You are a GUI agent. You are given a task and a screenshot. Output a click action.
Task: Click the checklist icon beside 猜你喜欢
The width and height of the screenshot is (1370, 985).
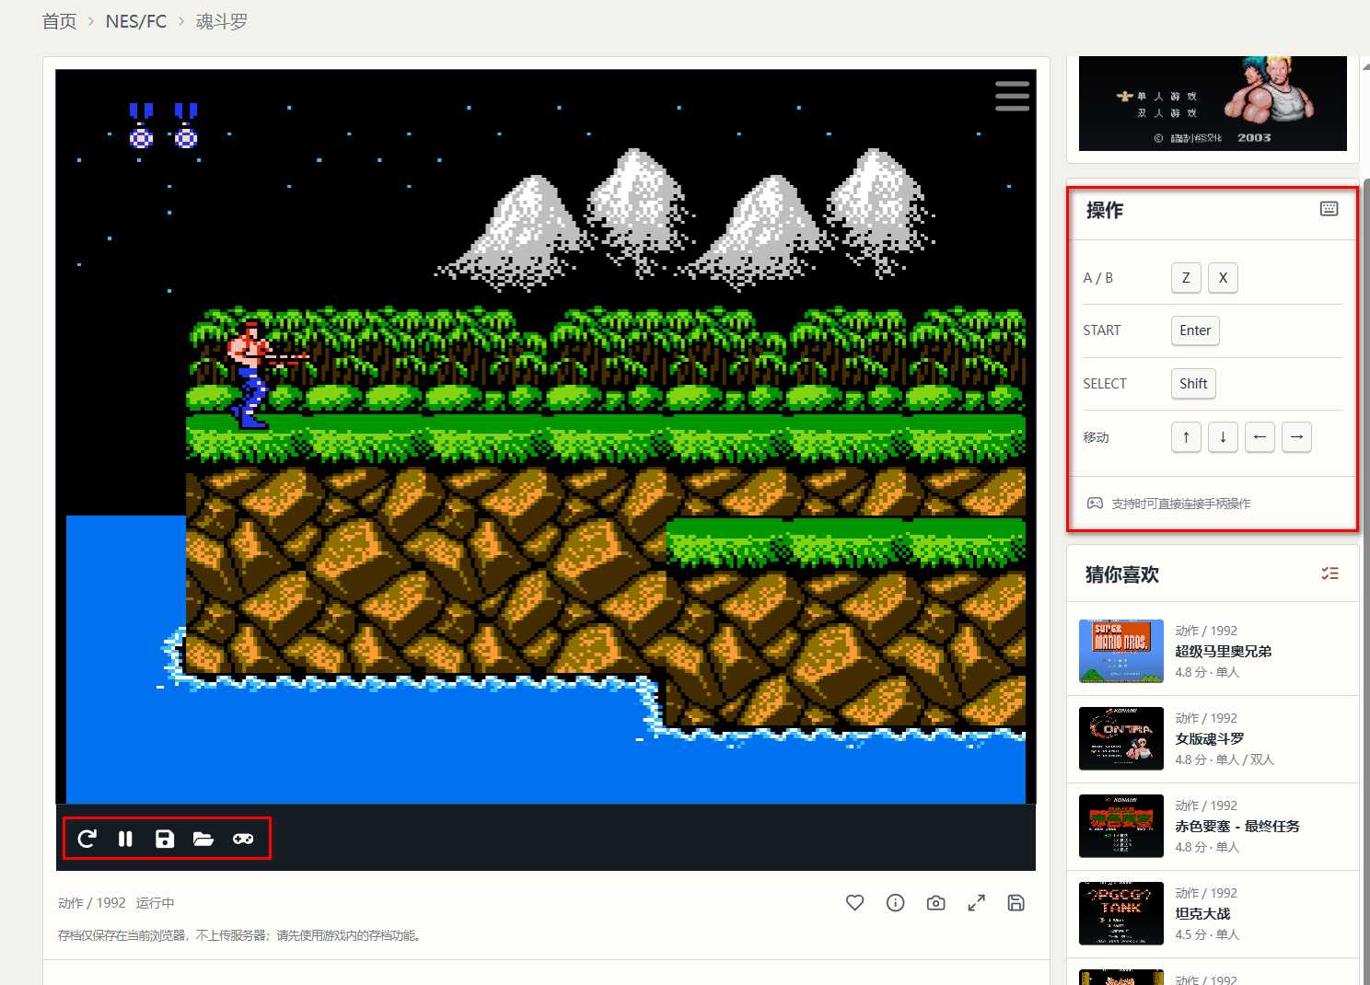[x=1329, y=574]
